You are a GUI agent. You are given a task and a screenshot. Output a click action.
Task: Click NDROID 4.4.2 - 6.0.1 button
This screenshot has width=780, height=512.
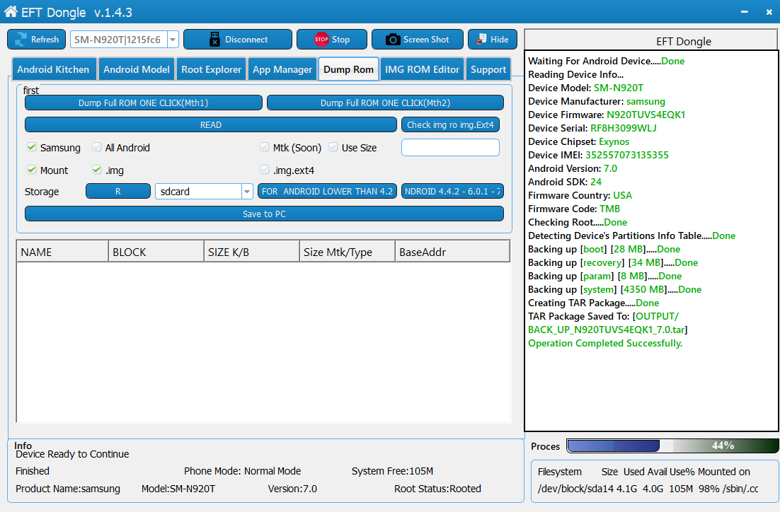pyautogui.click(x=453, y=192)
